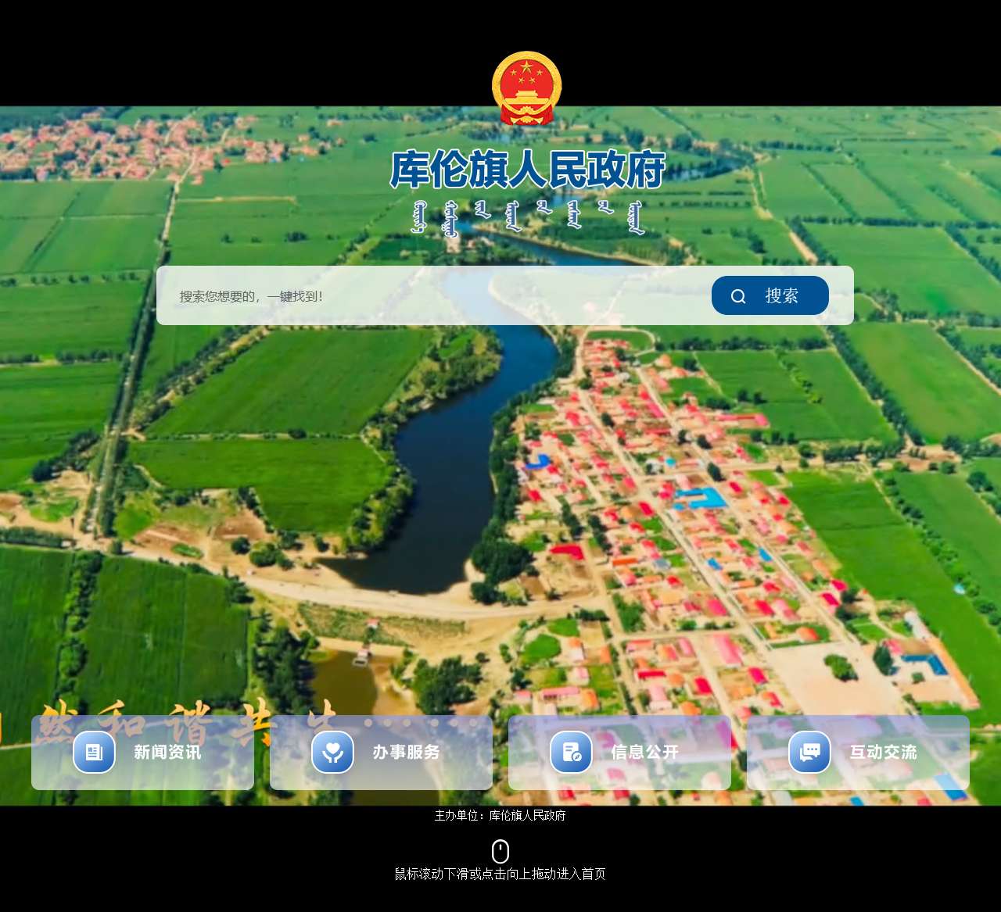Image resolution: width=1001 pixels, height=912 pixels.
Task: Open the 新闻资讯 section label
Action: tap(167, 752)
